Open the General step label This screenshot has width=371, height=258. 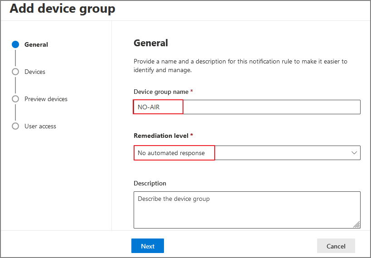pos(36,44)
